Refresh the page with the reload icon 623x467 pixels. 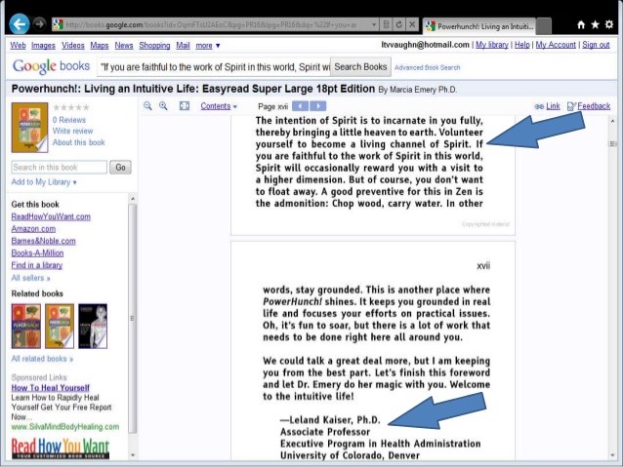(x=399, y=24)
